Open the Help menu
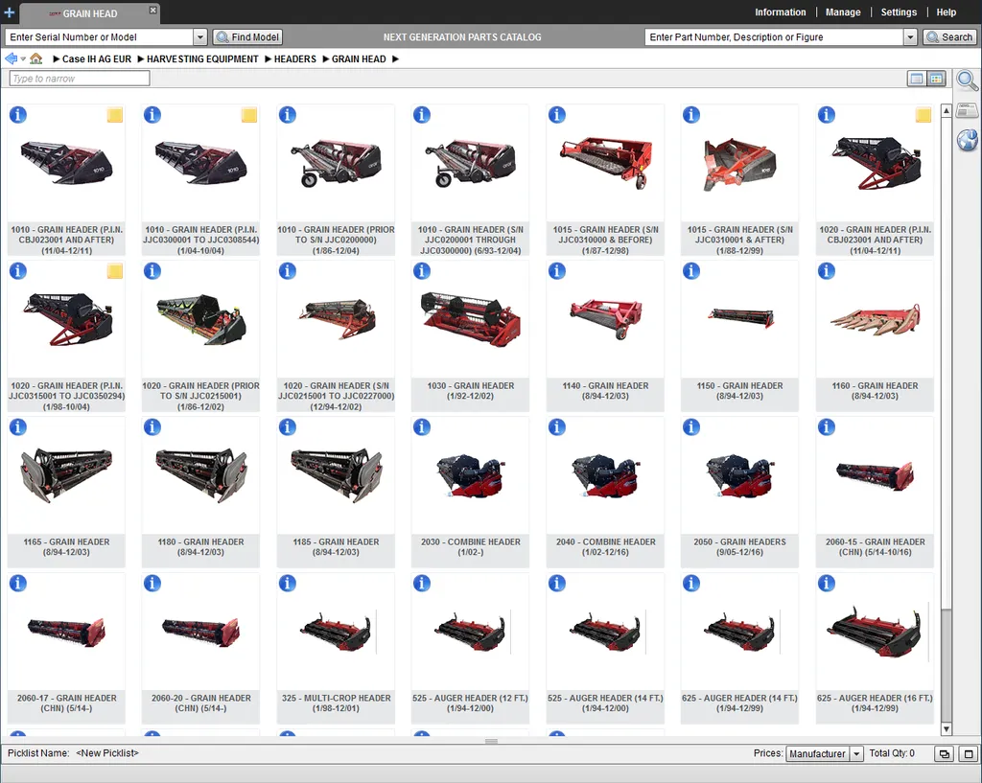The height and width of the screenshot is (783, 982). click(x=947, y=12)
